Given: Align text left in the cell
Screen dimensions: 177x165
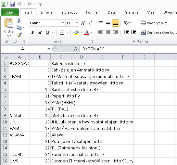Looking at the screenshot, I should 101,32.
